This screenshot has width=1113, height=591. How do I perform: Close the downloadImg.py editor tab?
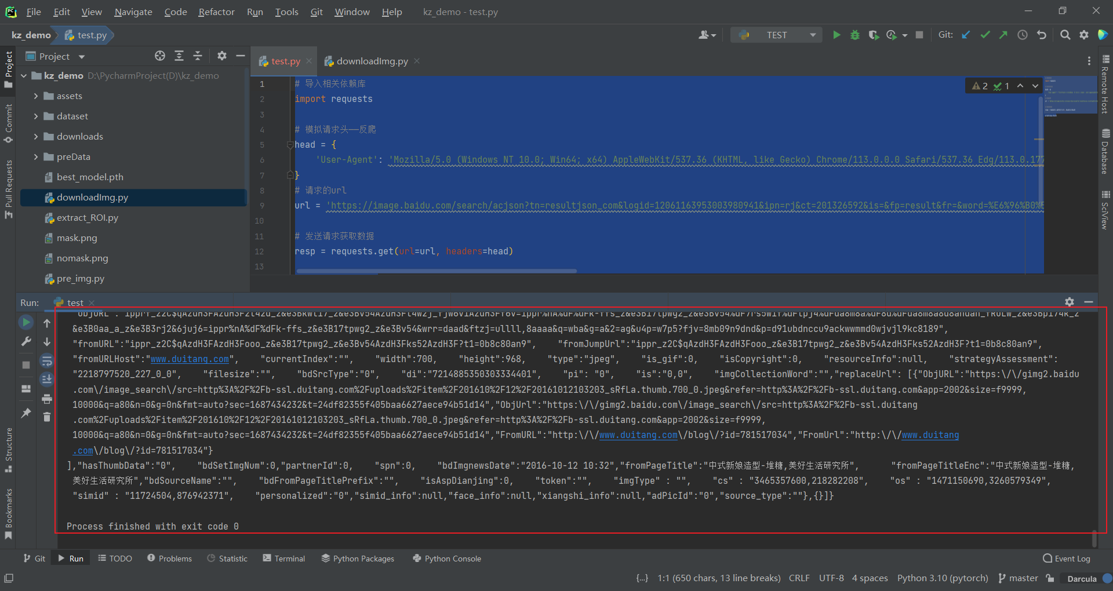pos(417,61)
